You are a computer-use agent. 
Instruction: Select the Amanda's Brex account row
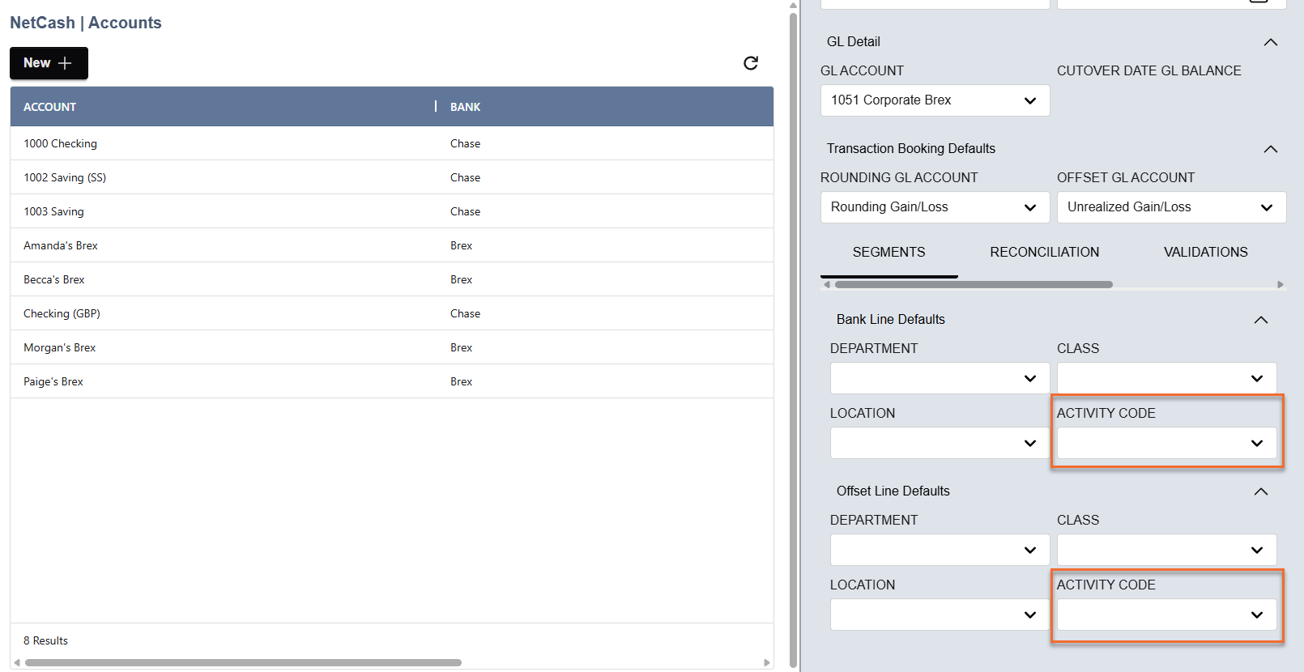61,245
